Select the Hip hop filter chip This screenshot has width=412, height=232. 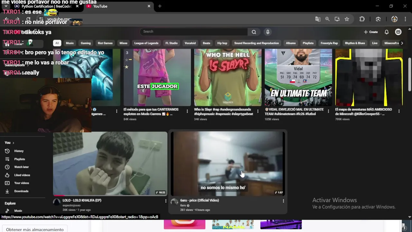click(222, 43)
